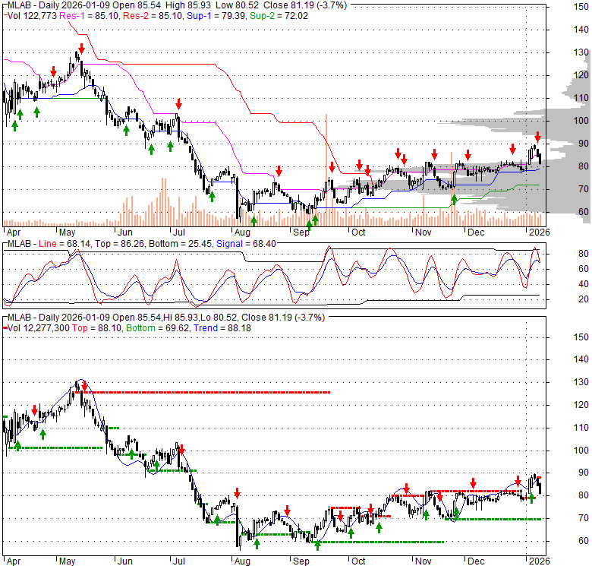Click the red arrow at the May peak in the bottom chart
The height and width of the screenshot is (566, 592).
click(x=84, y=386)
